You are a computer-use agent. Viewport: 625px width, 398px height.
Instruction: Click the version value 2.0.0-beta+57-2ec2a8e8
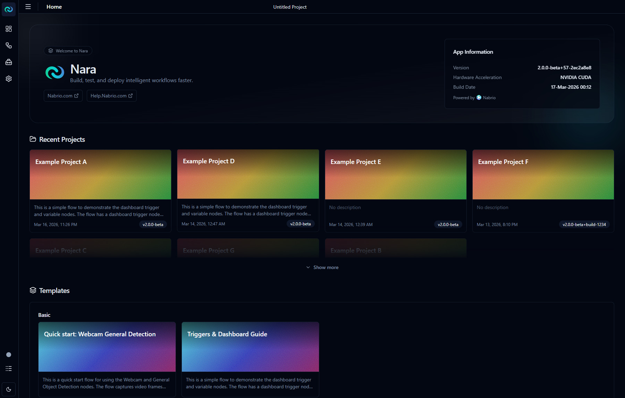tap(564, 68)
